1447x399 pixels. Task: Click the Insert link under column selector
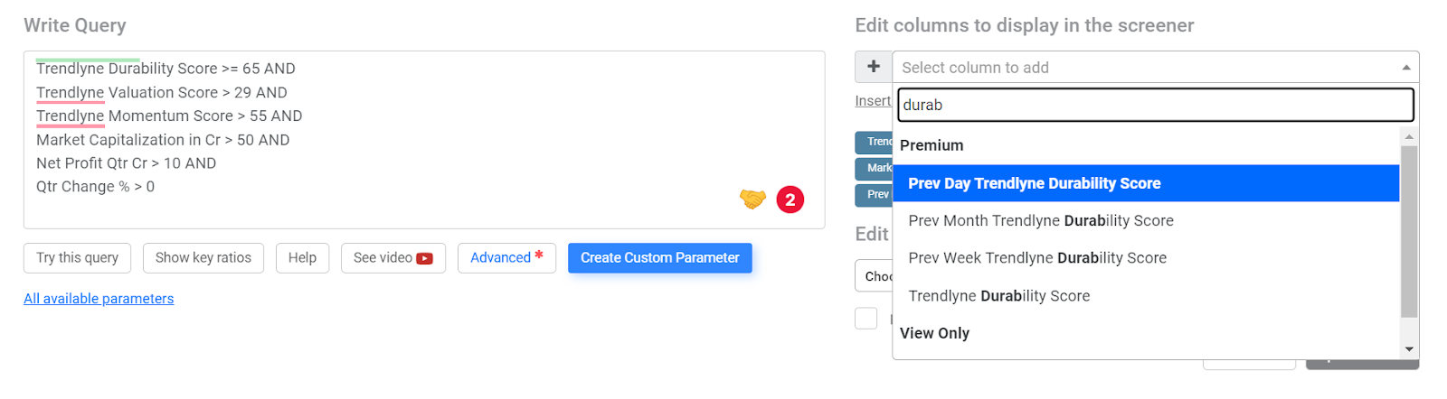[873, 101]
